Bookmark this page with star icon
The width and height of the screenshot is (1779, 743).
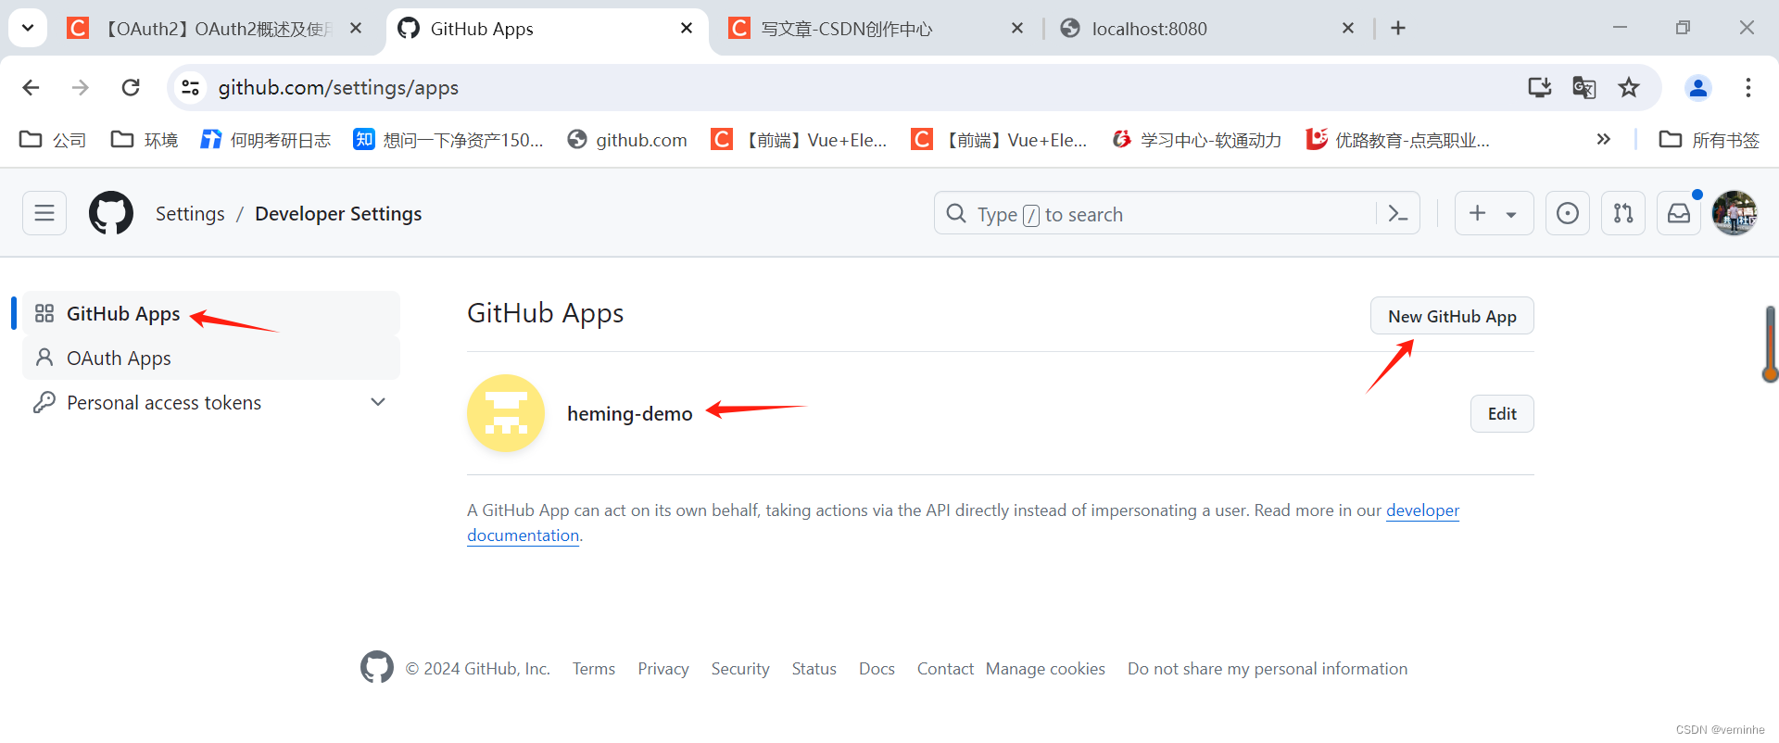[x=1629, y=87]
